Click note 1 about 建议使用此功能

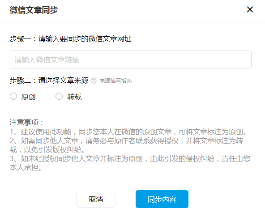pos(129,132)
